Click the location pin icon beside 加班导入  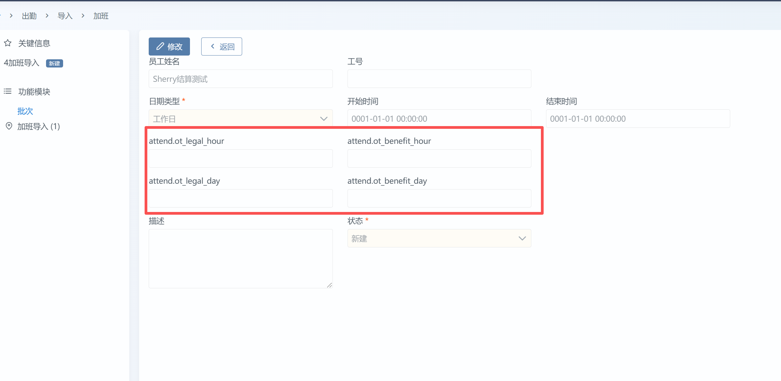(x=9, y=126)
